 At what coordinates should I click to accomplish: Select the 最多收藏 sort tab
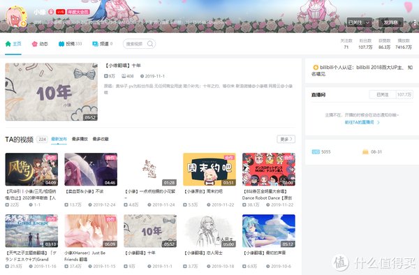coord(101,139)
